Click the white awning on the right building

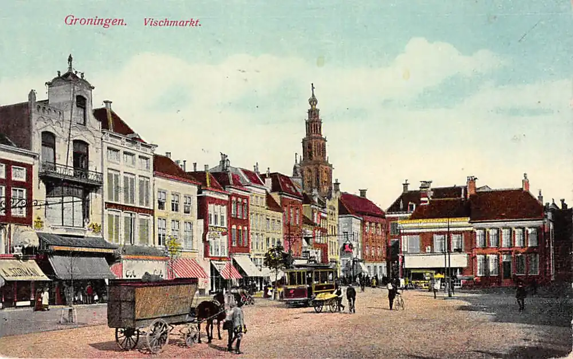[434, 261]
